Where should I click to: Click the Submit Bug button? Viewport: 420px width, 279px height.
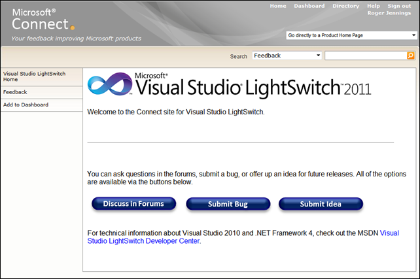tap(228, 204)
